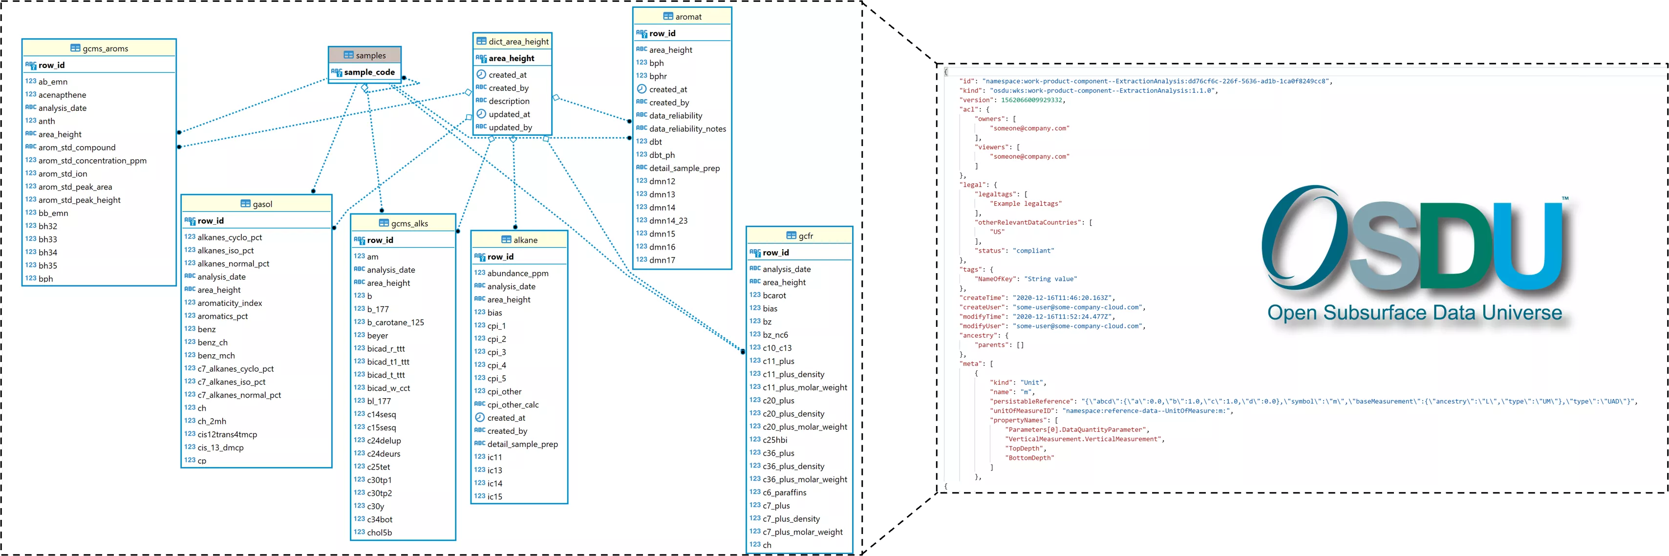1669x556 pixels.
Task: Click the table icon in dict_area_height header
Action: point(481,41)
